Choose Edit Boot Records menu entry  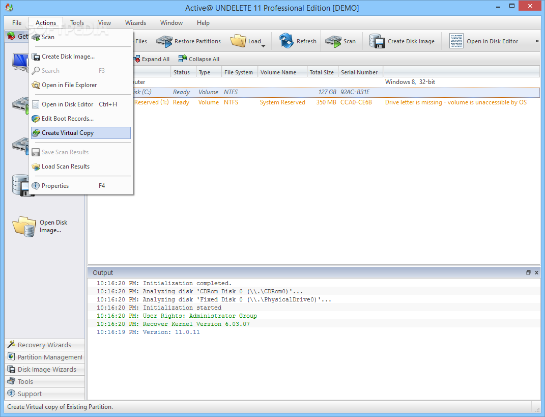click(x=81, y=119)
